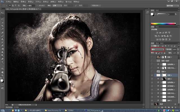The width and height of the screenshot is (180, 112).
Task: Select the Lasso tool
Action: 3,19
